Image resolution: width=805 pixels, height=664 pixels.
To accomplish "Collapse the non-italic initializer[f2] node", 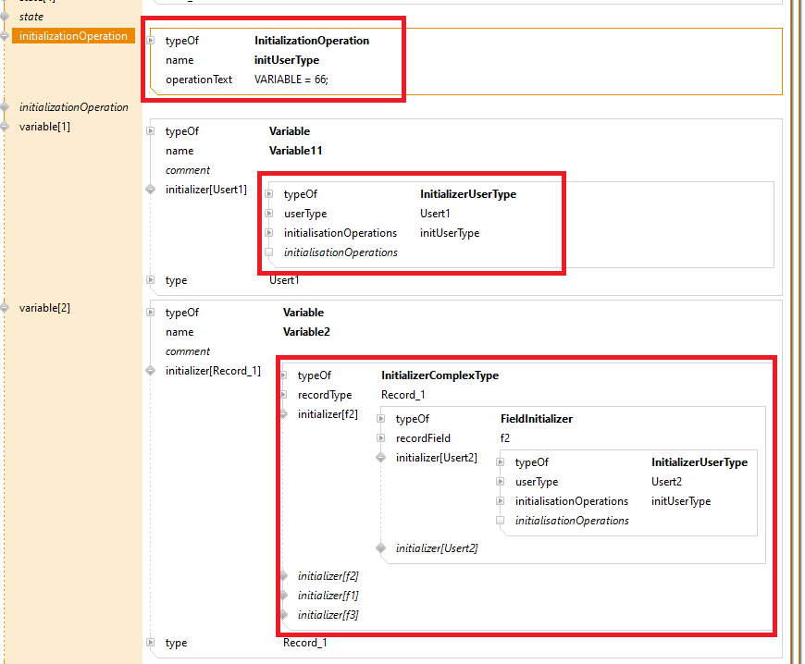I will [x=284, y=414].
